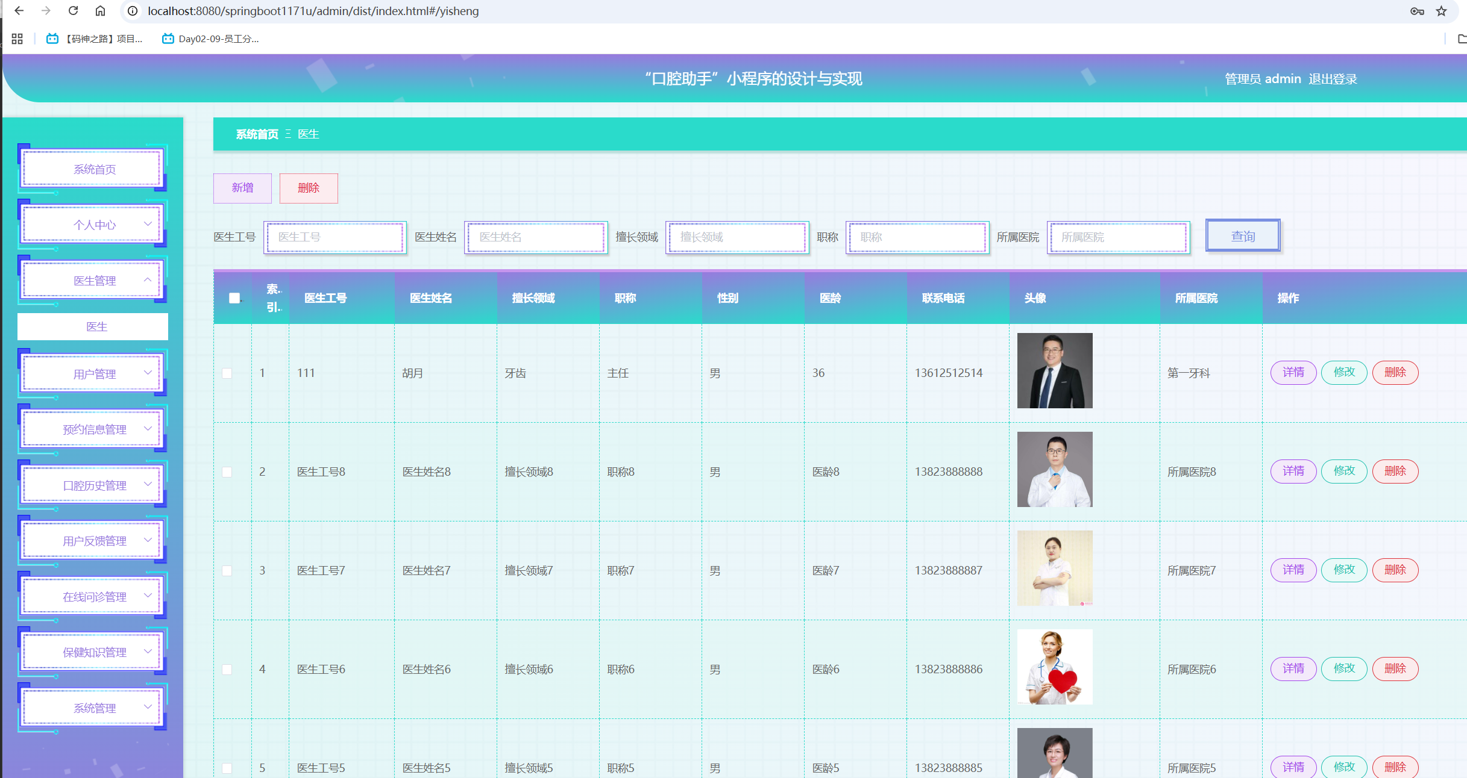This screenshot has width=1467, height=778.
Task: Click the site info icon in address bar
Action: [133, 11]
